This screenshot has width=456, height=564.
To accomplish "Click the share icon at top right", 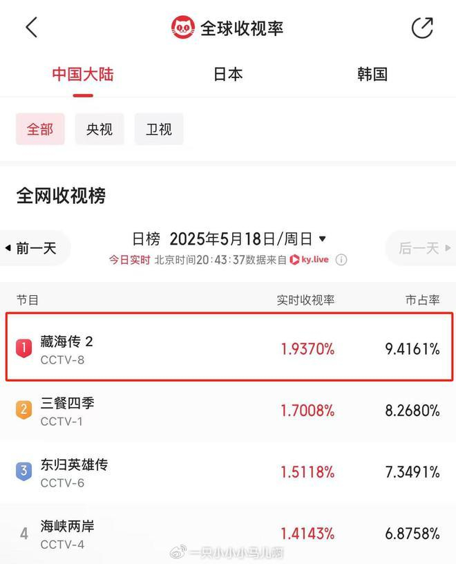I will coord(421,28).
